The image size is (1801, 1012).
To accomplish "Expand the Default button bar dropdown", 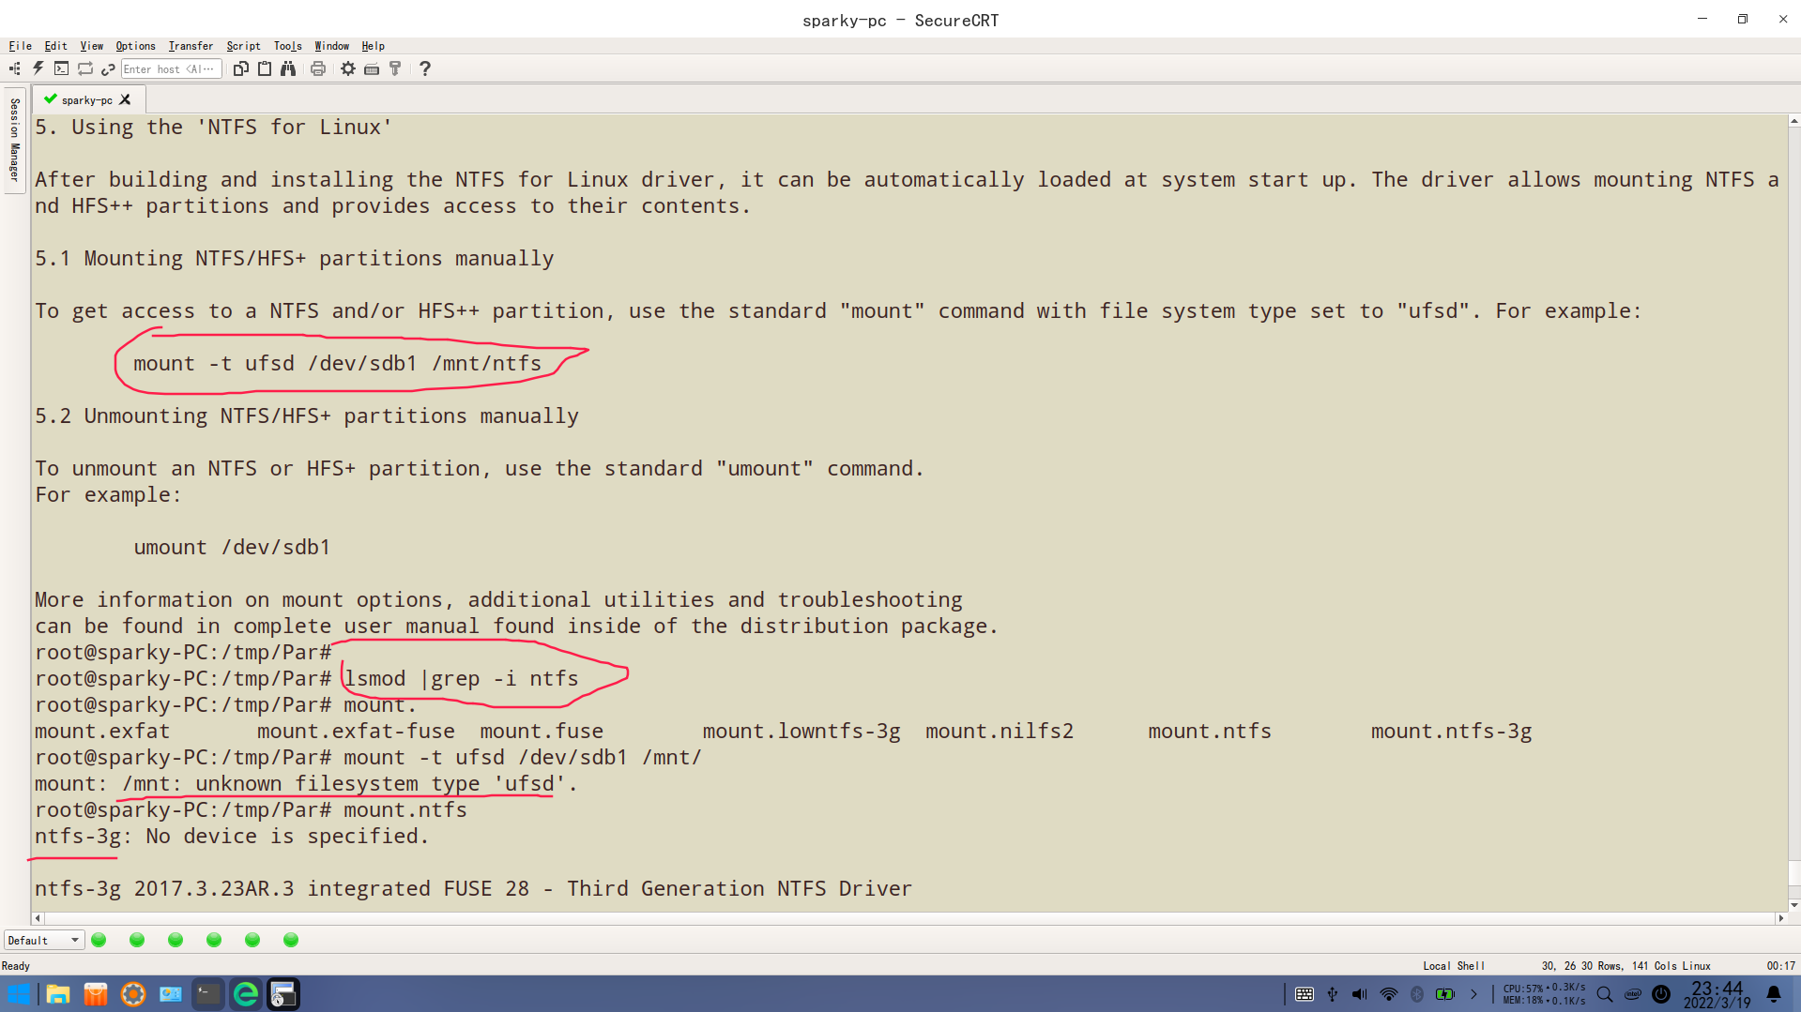I will [44, 940].
